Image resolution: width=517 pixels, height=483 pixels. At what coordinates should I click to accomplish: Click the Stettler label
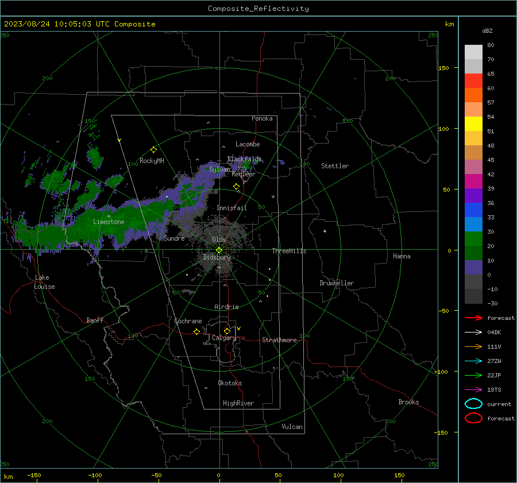click(x=335, y=166)
